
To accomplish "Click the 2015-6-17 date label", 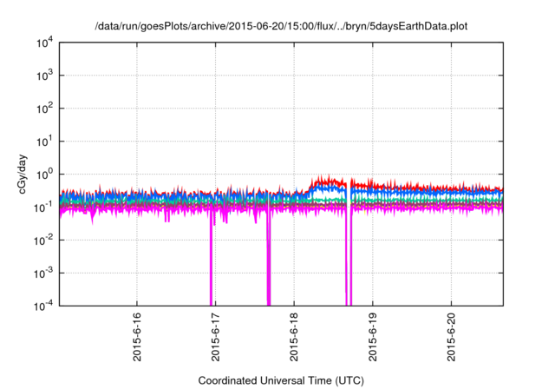I will [216, 337].
